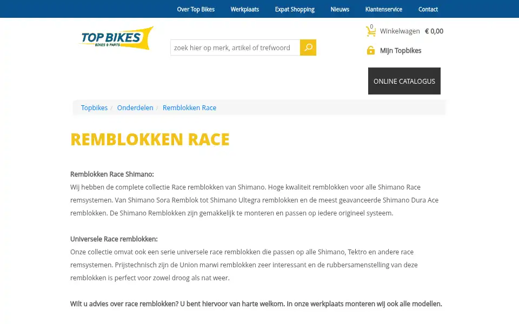
Task: Click the Winkelwagen link
Action: click(x=400, y=31)
